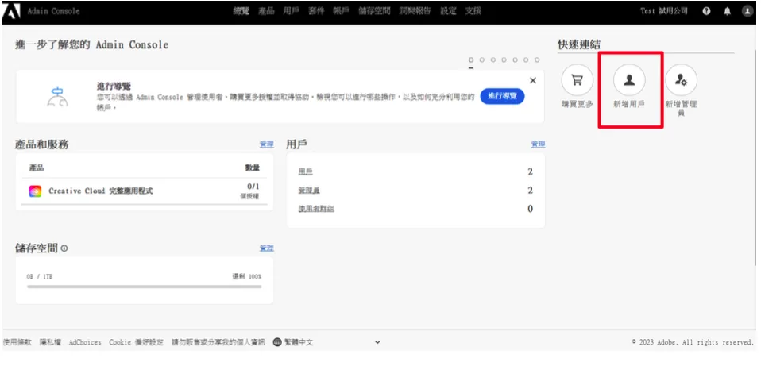The image size is (761, 366).
Task: Select the first carousel page dot
Action: (x=471, y=60)
